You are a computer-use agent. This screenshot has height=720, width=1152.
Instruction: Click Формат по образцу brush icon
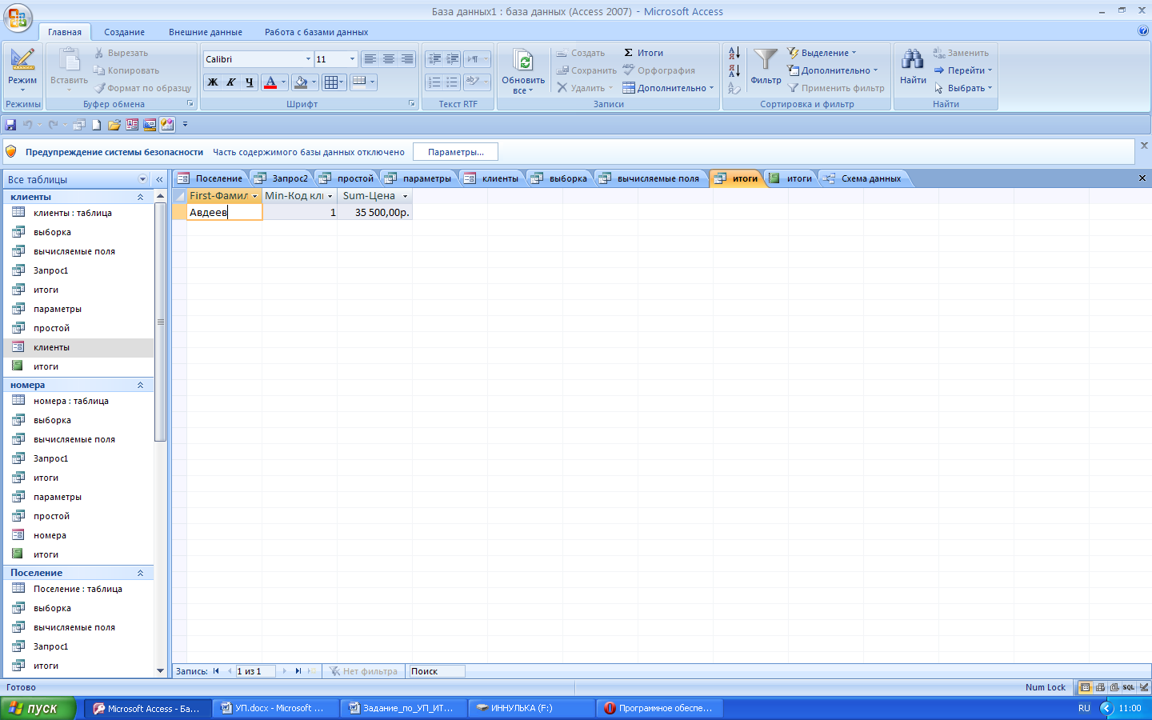[99, 88]
